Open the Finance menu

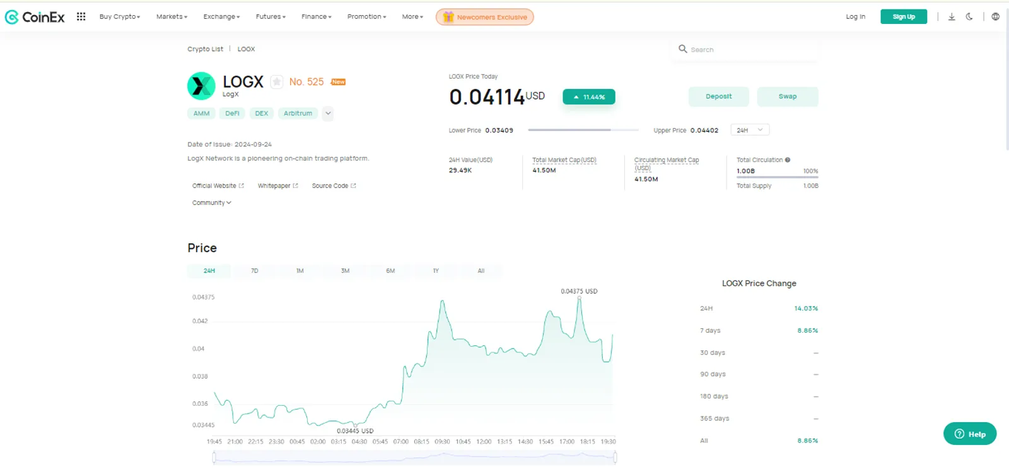[317, 17]
